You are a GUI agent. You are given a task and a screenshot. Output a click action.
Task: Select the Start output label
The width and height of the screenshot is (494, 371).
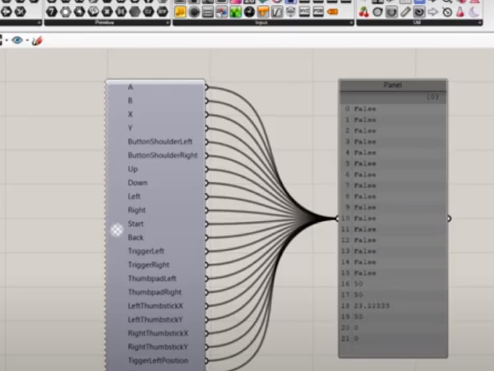tap(136, 224)
